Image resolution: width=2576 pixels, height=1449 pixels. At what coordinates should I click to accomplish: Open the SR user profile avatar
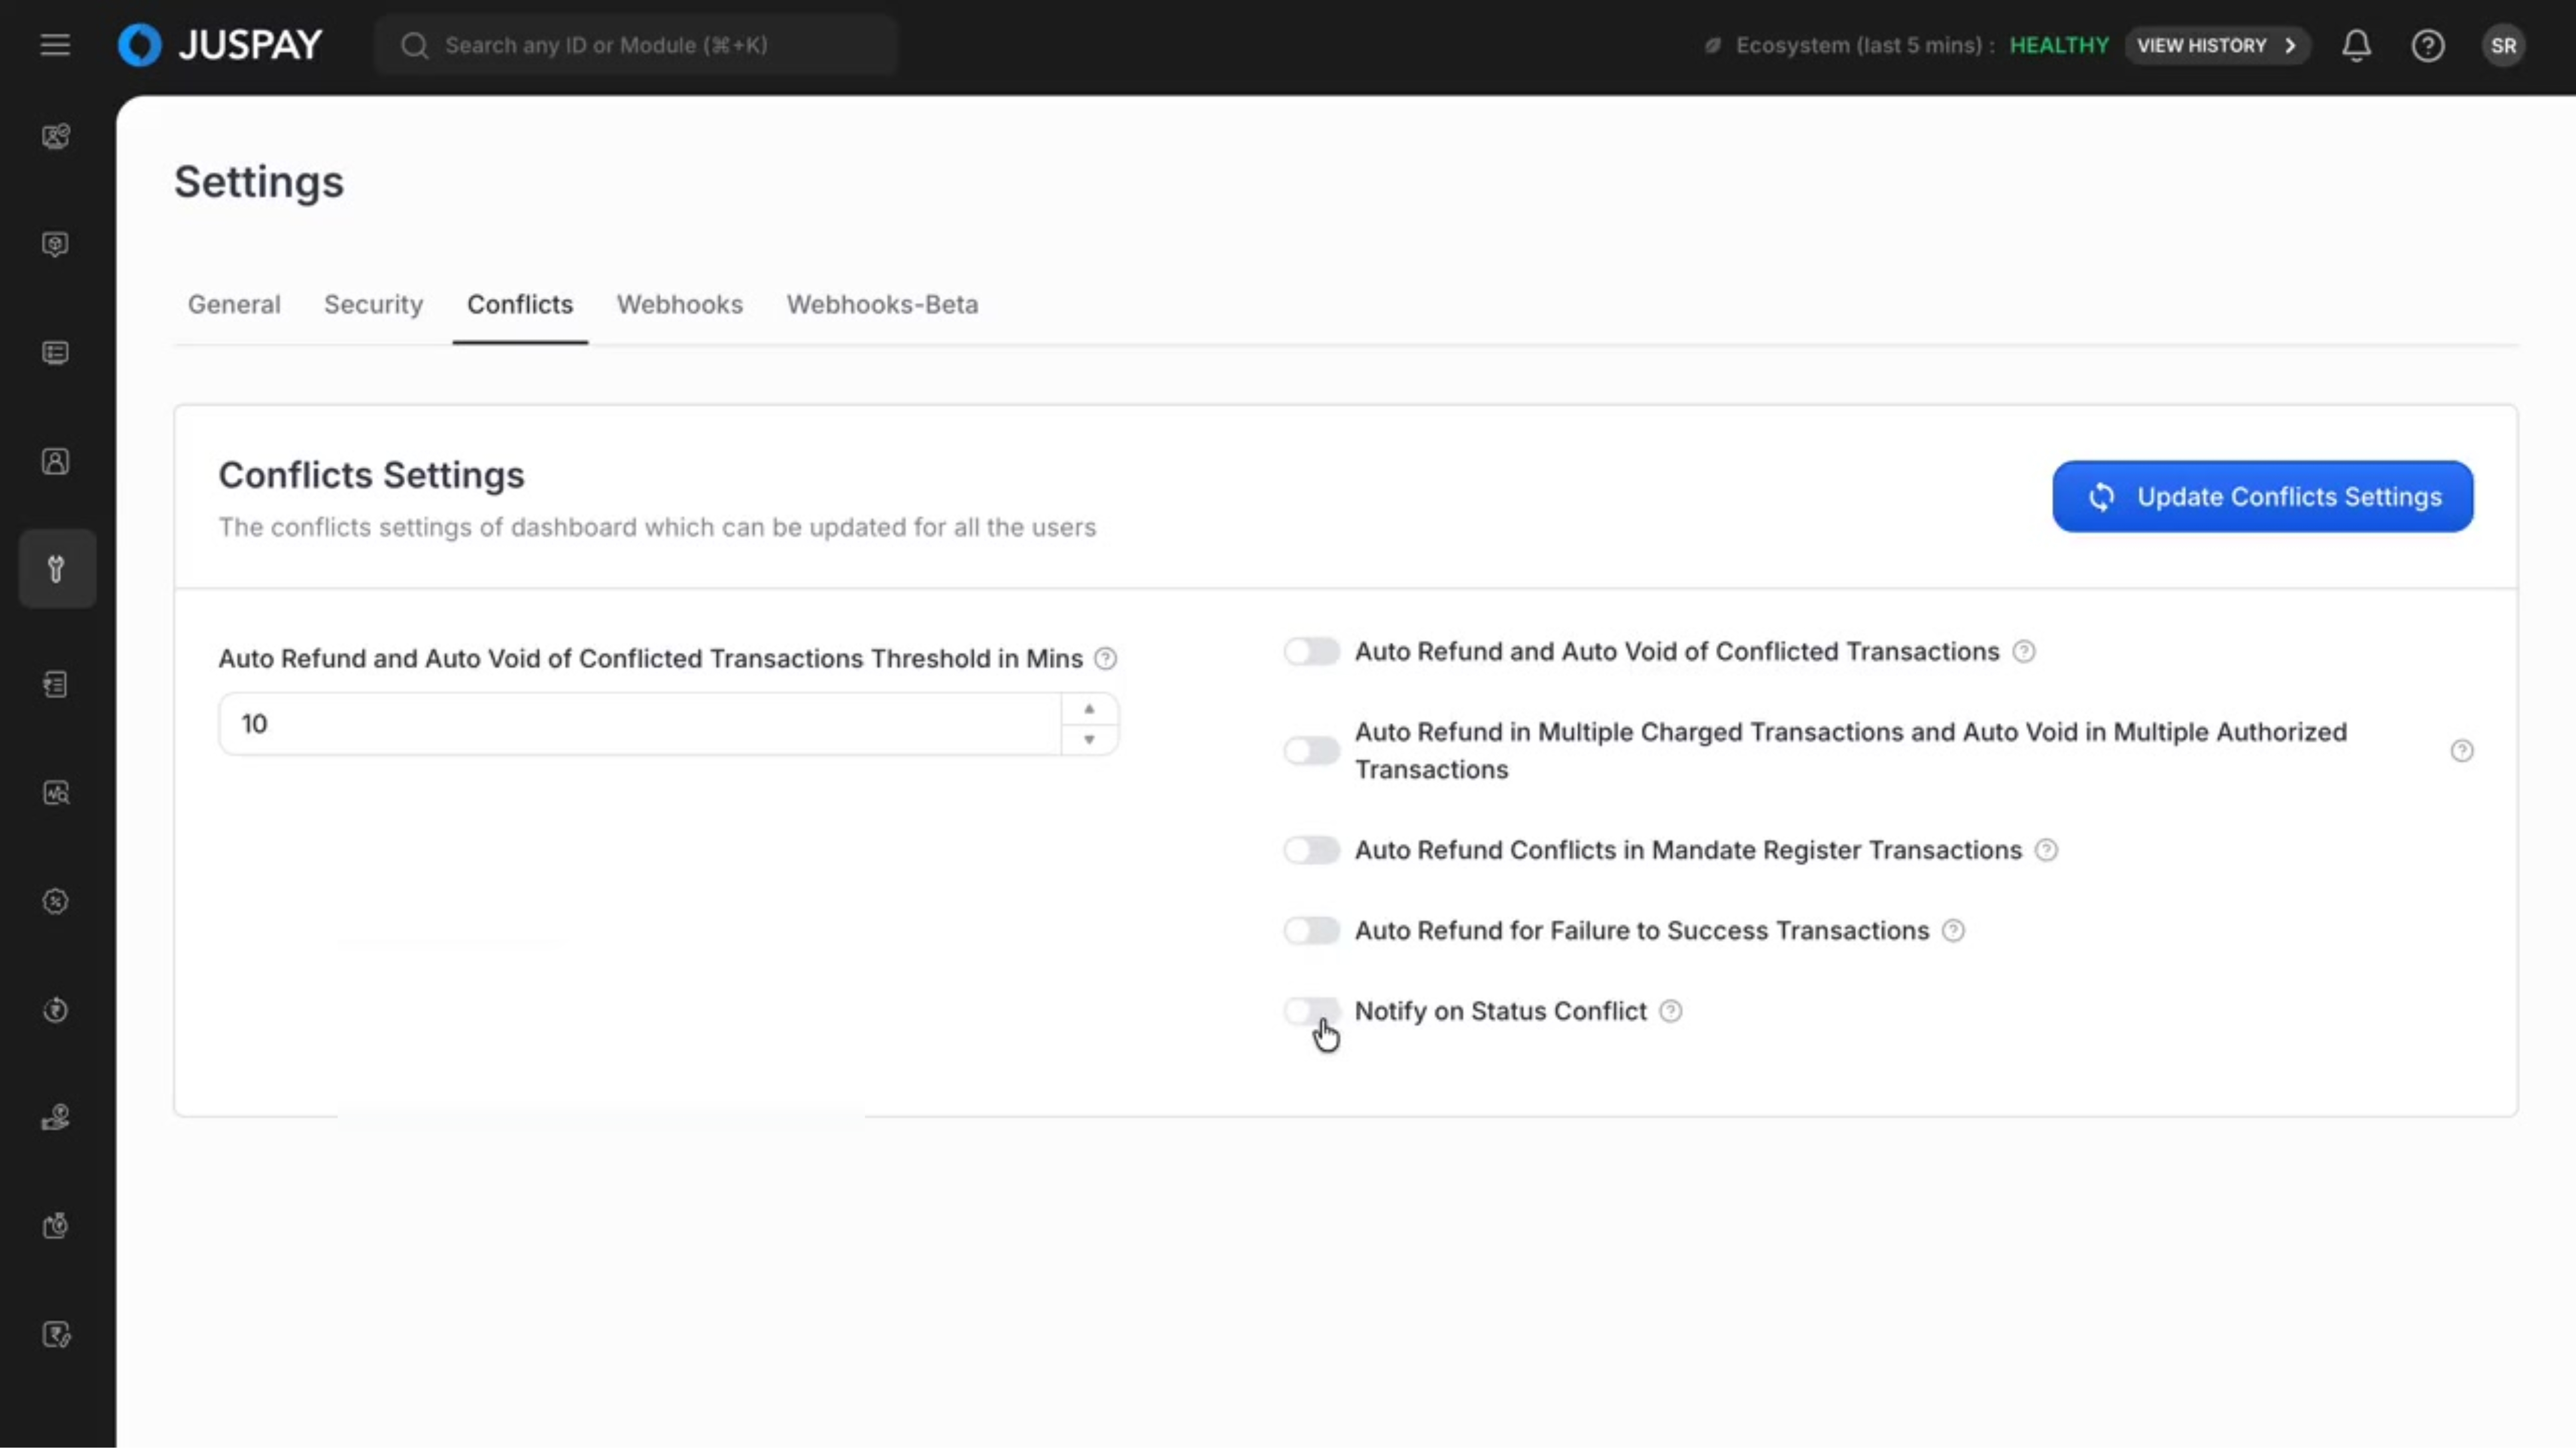tap(2503, 45)
